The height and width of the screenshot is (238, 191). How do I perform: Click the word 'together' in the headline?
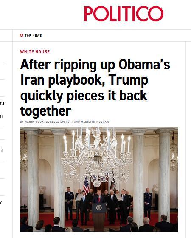click(x=46, y=111)
